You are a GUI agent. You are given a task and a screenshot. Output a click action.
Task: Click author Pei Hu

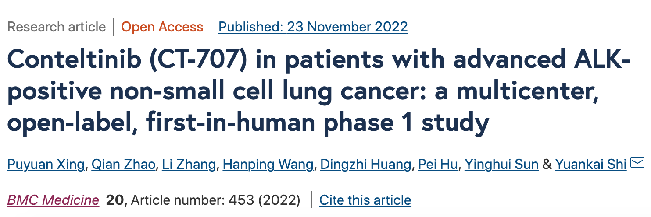pyautogui.click(x=438, y=165)
